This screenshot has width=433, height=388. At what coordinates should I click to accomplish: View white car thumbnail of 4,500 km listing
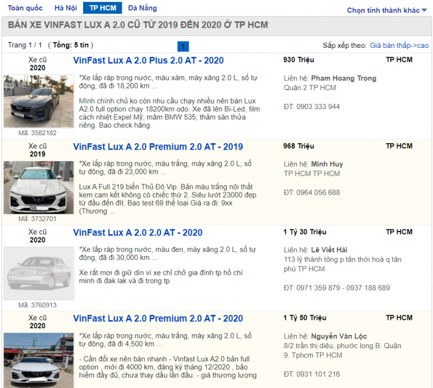39,360
